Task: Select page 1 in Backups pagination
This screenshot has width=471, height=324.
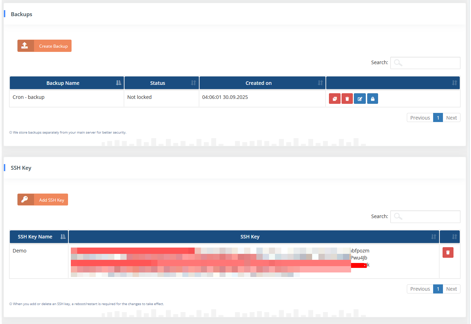Action: (438, 118)
